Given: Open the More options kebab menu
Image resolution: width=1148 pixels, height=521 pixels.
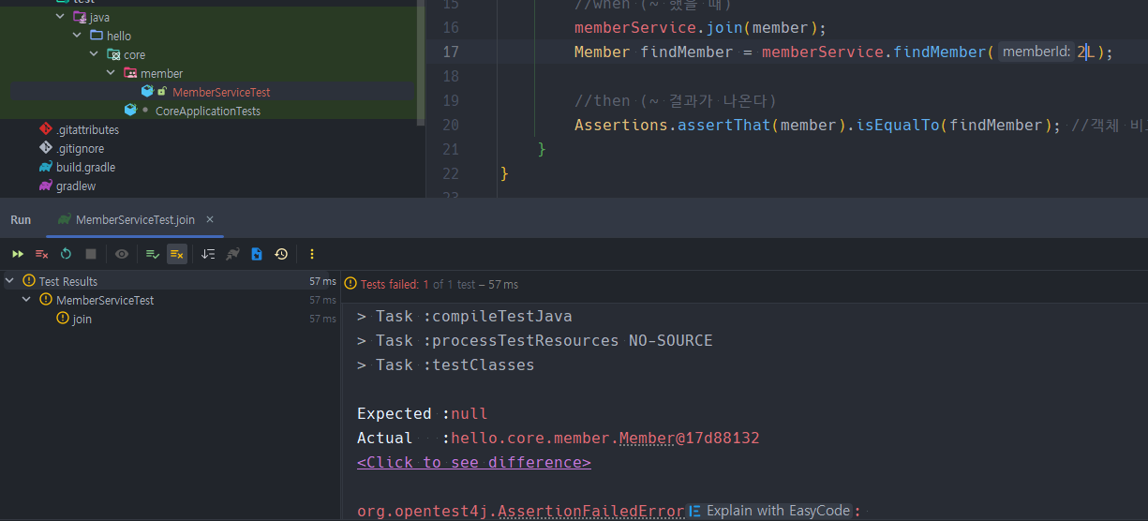Looking at the screenshot, I should (312, 254).
